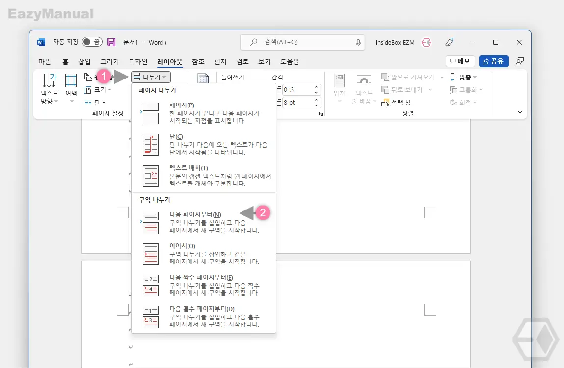Decrease the 8 pt spacing value

point(316,105)
